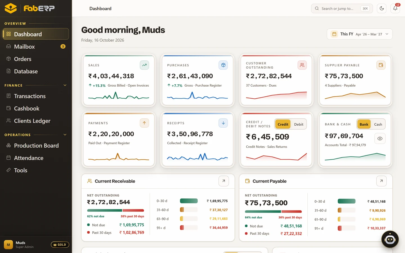Image resolution: width=405 pixels, height=253 pixels.
Task: Click the payable net outstanding progress bar
Action: pos(273,211)
